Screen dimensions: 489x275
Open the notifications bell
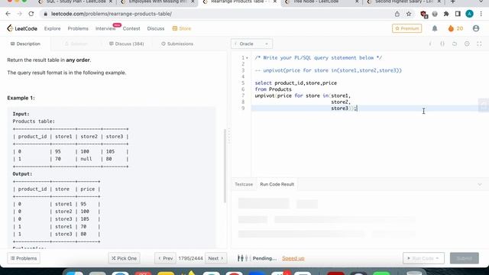[x=435, y=28]
